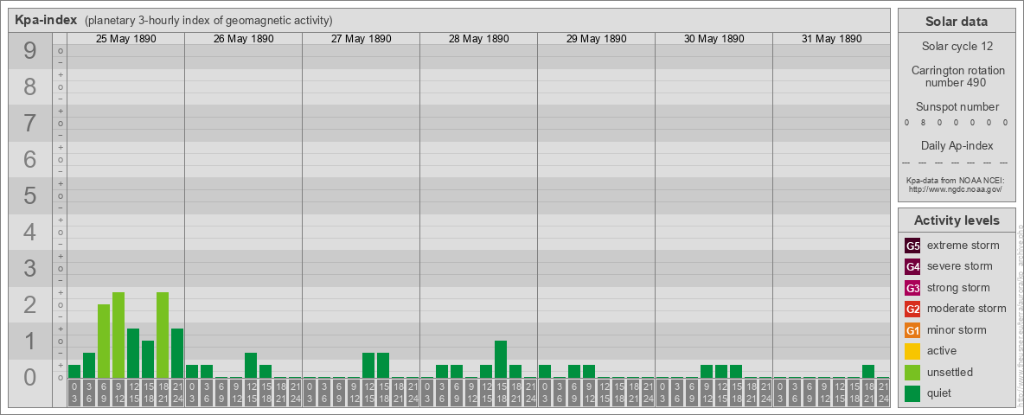Open the ngdc.noaa.gov URL link
The height and width of the screenshot is (415, 1024).
click(956, 188)
